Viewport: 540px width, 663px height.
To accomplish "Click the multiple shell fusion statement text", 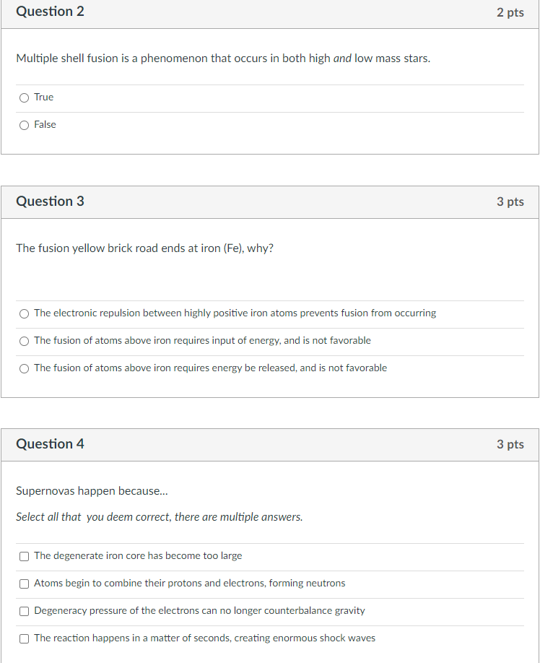I will [x=222, y=58].
